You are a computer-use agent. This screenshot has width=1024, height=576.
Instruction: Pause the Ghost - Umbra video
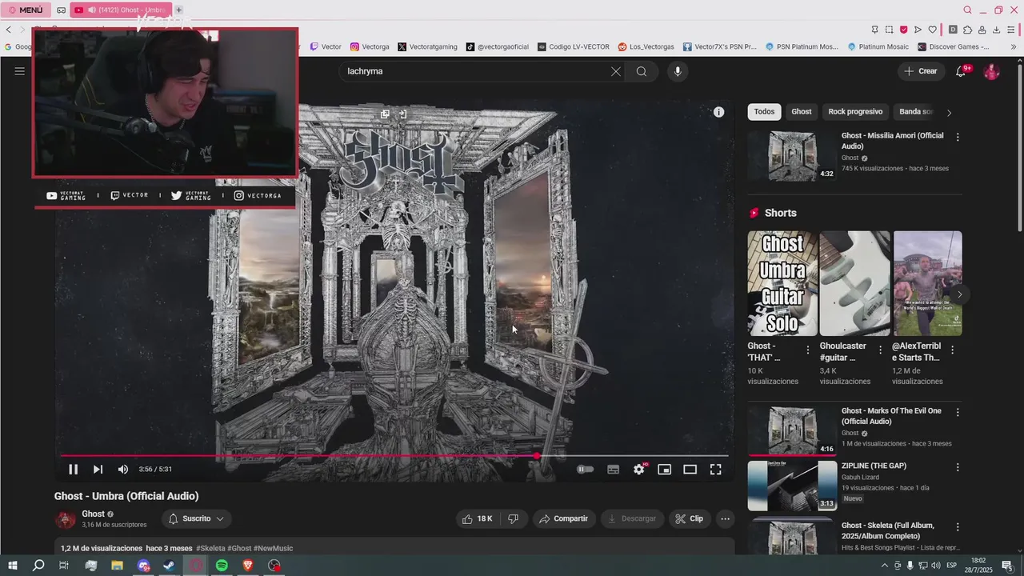[73, 470]
